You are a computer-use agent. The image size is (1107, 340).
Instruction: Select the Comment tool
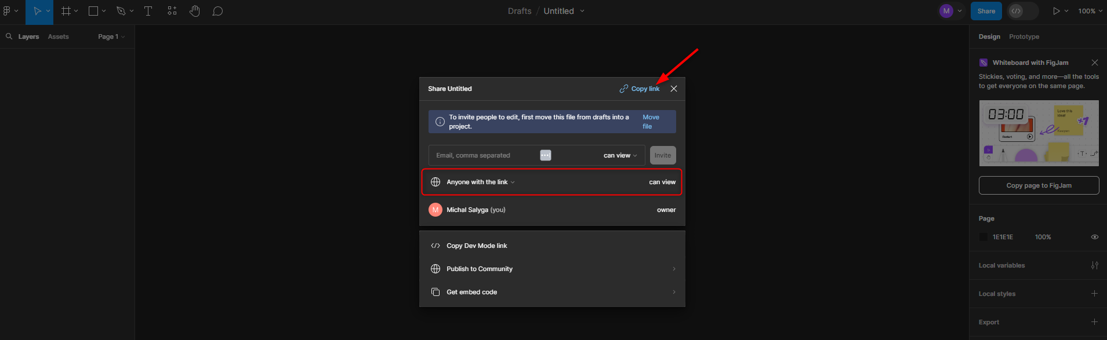pos(217,11)
